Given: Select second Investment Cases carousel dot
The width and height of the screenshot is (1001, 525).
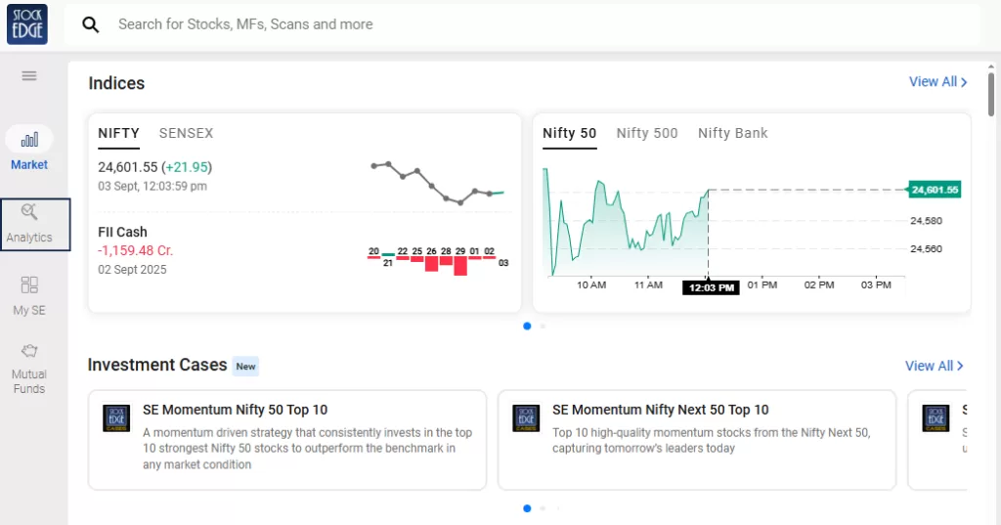Looking at the screenshot, I should tap(543, 508).
